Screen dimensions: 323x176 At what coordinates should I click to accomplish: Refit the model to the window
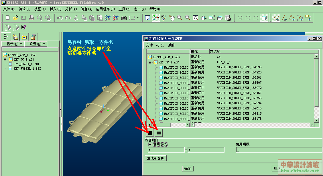(196, 18)
